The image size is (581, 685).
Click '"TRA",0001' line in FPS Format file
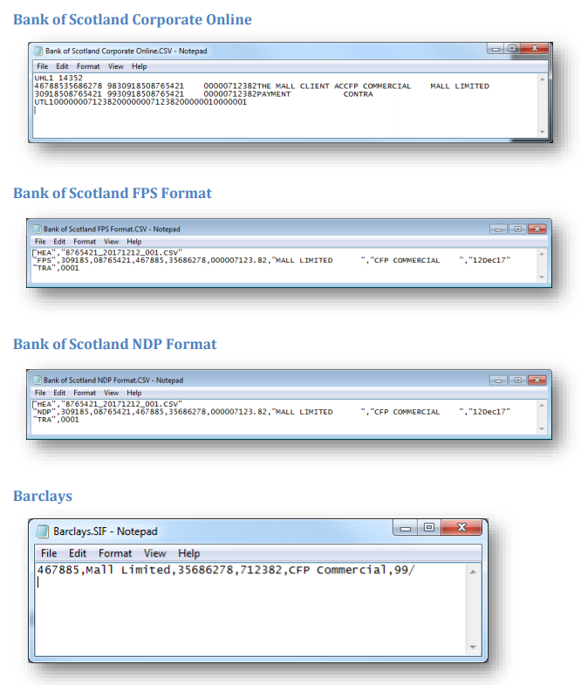(x=56, y=268)
